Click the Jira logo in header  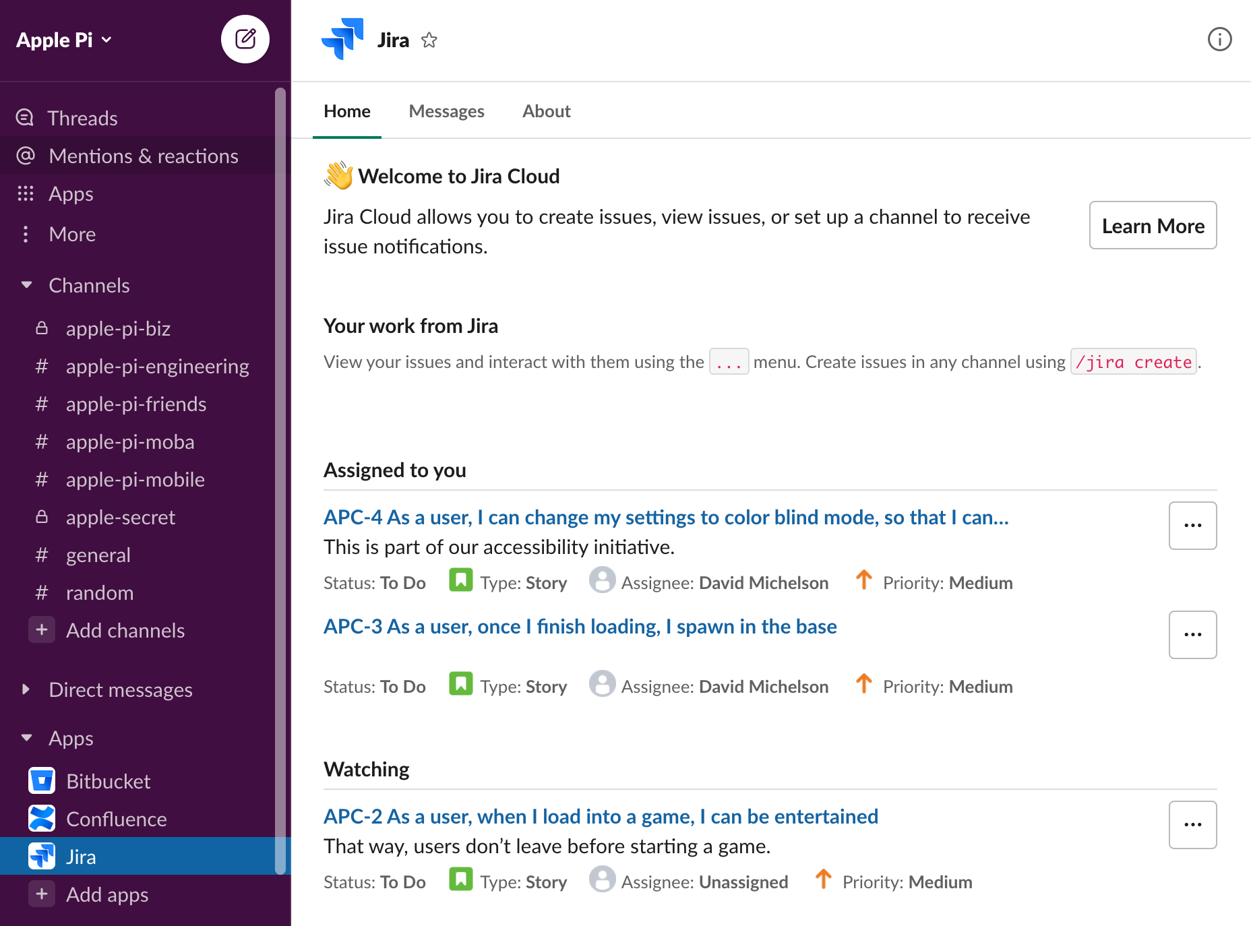click(x=342, y=39)
